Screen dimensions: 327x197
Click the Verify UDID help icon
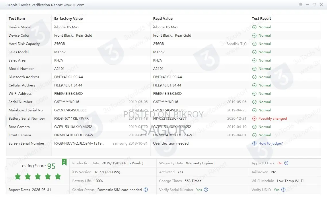click(283, 190)
